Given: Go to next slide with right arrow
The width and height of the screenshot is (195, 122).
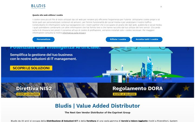Looking at the screenshot, I should pos(187,49).
